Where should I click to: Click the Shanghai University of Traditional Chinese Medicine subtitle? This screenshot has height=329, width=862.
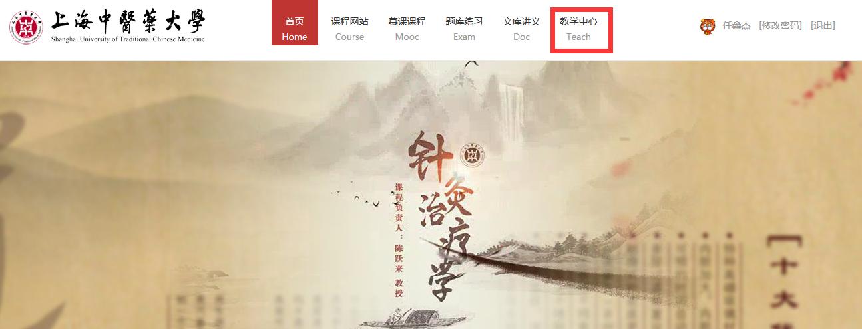click(x=128, y=39)
